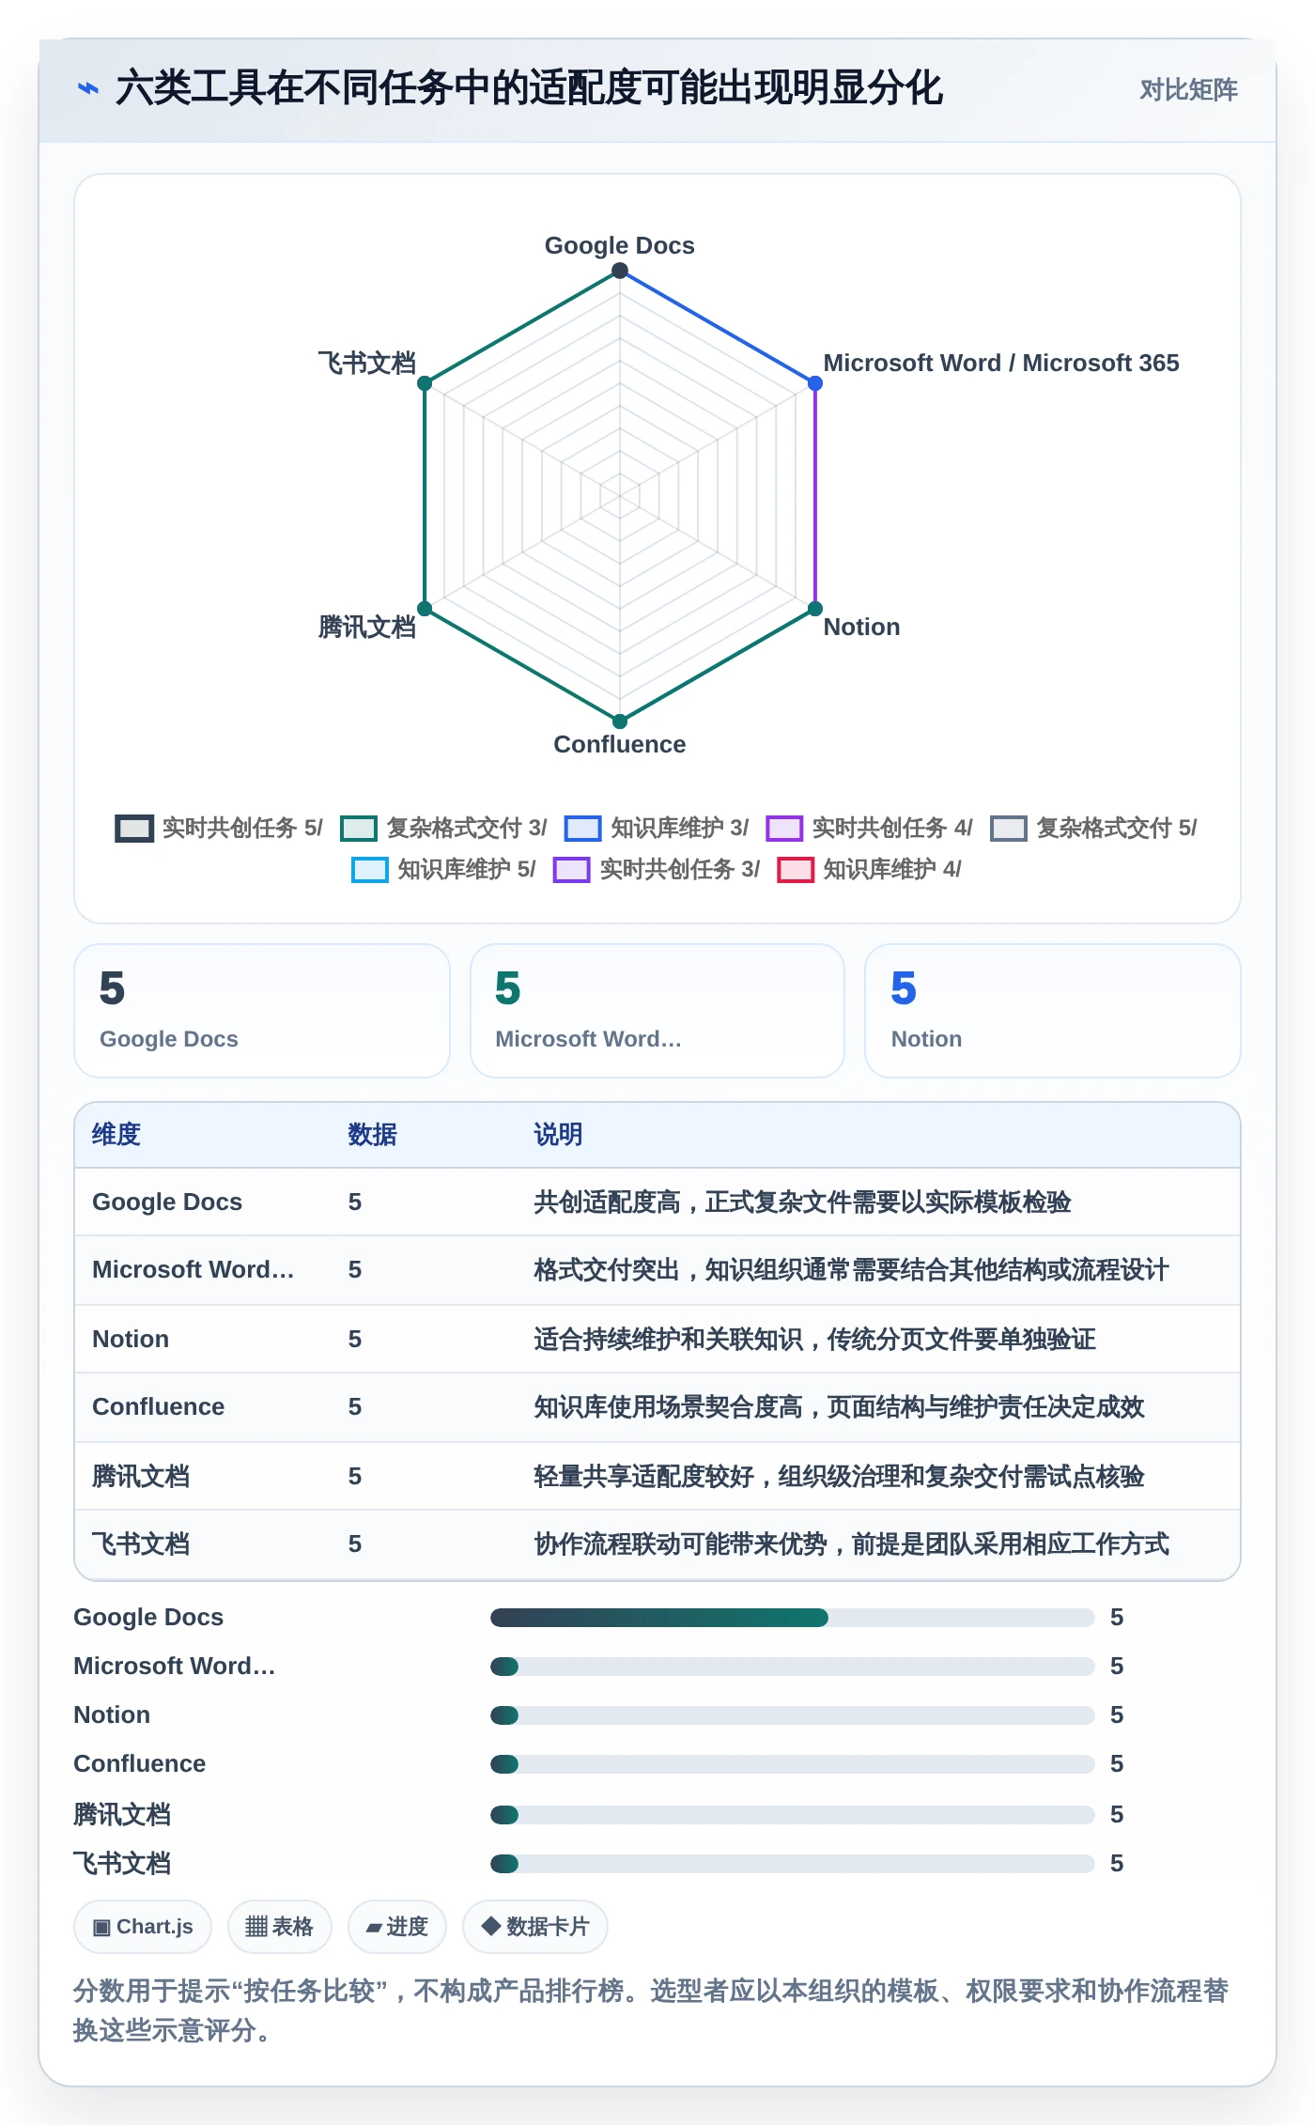The height and width of the screenshot is (2125, 1315).
Task: Click the 腾讯文档 progress bar
Action: coord(793,1814)
